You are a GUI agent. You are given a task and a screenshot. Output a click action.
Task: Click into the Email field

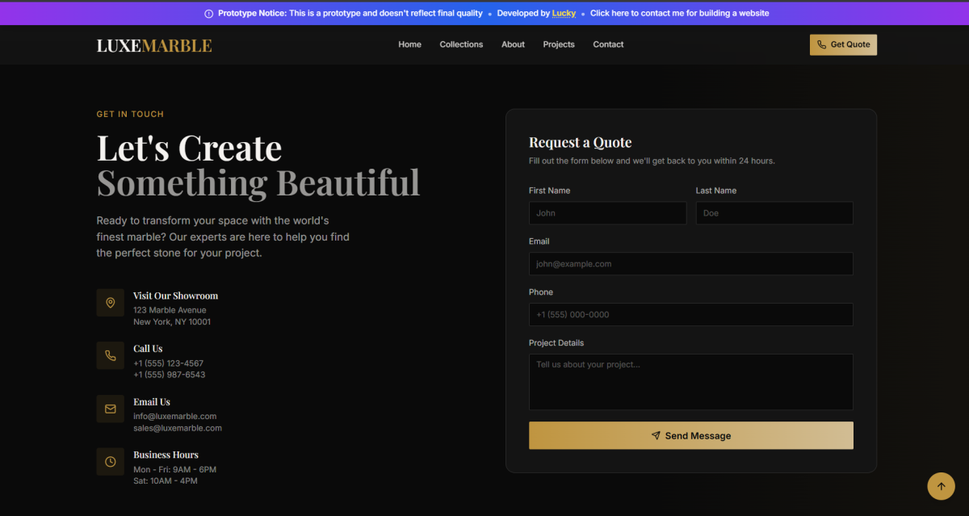coord(690,264)
